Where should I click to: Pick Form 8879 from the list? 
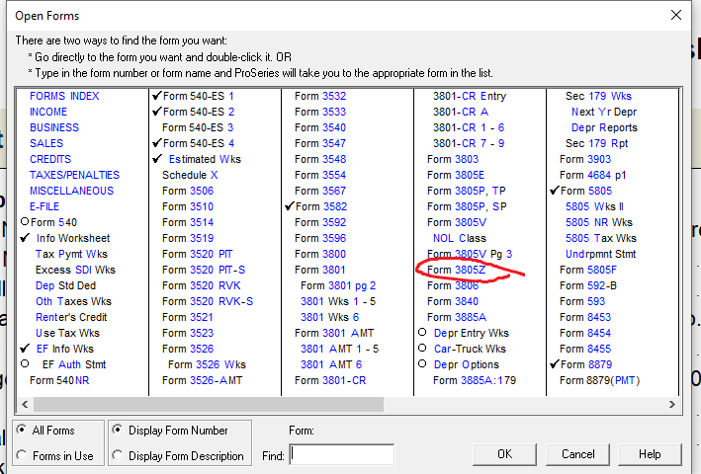(x=585, y=364)
